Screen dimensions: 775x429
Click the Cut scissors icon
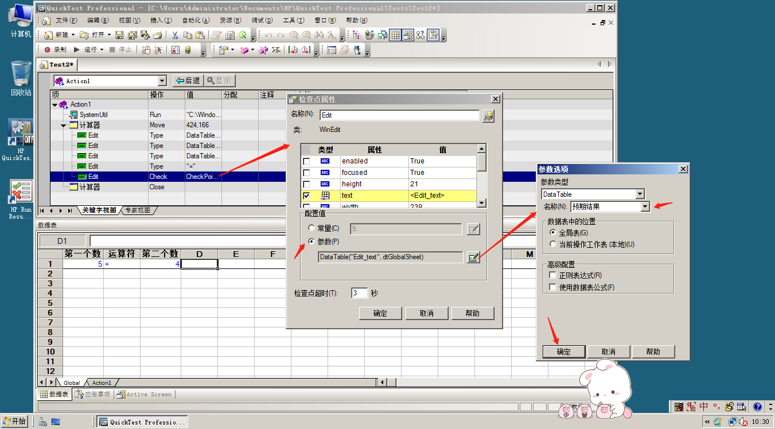click(175, 35)
